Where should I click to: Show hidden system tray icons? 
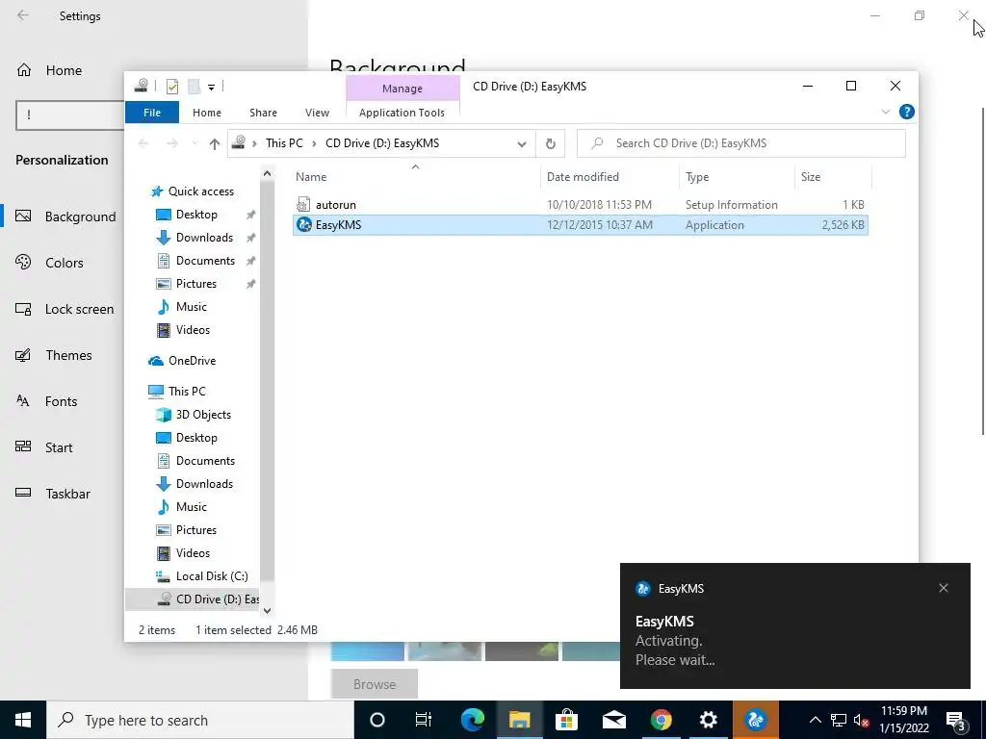pos(815,720)
